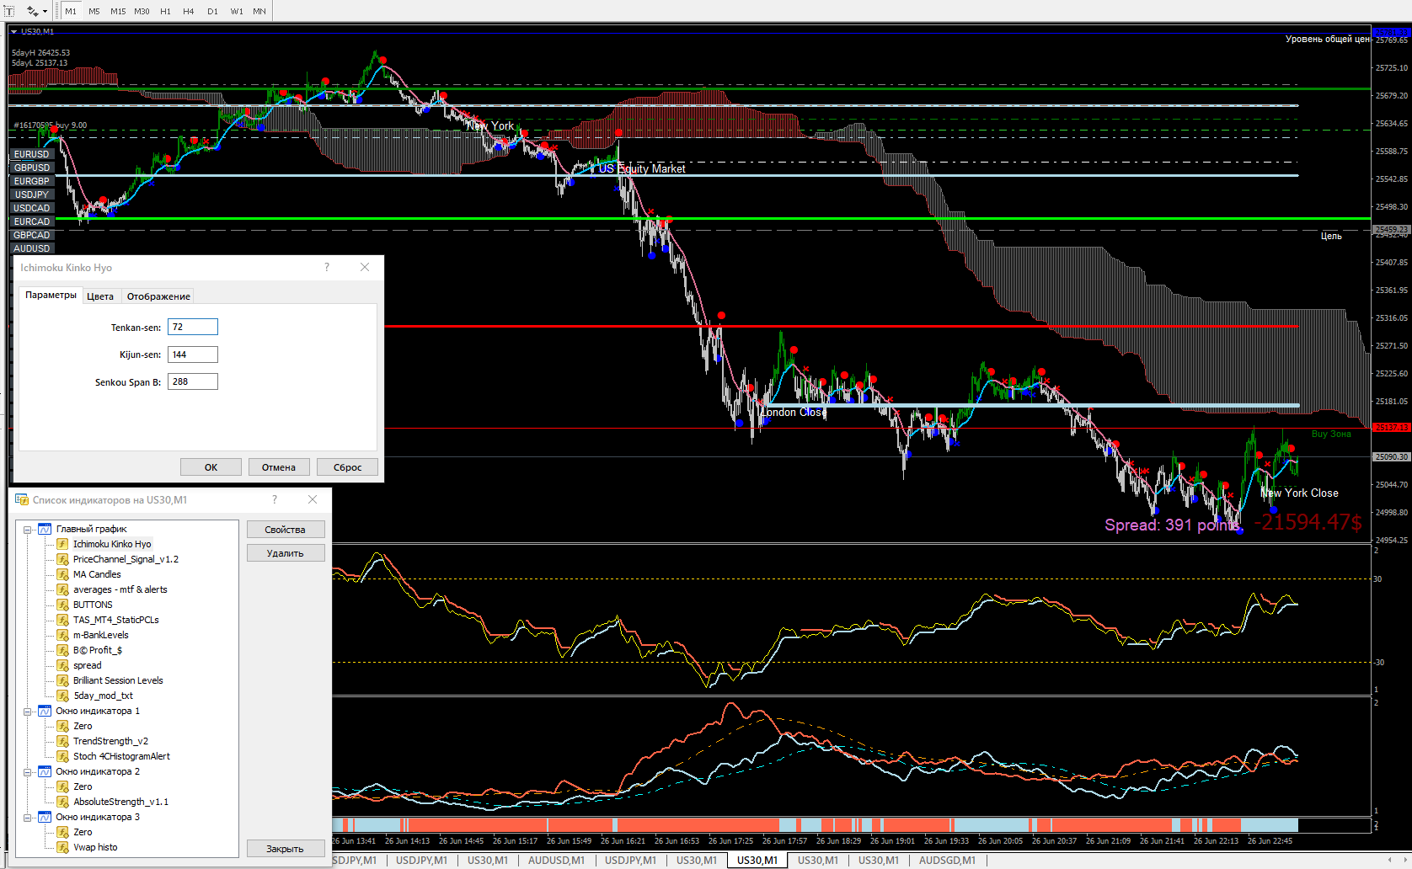Click the Свойства button
1412x869 pixels.
pyautogui.click(x=286, y=530)
